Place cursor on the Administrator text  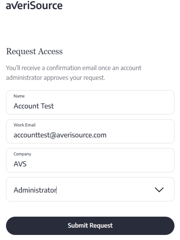(35, 190)
